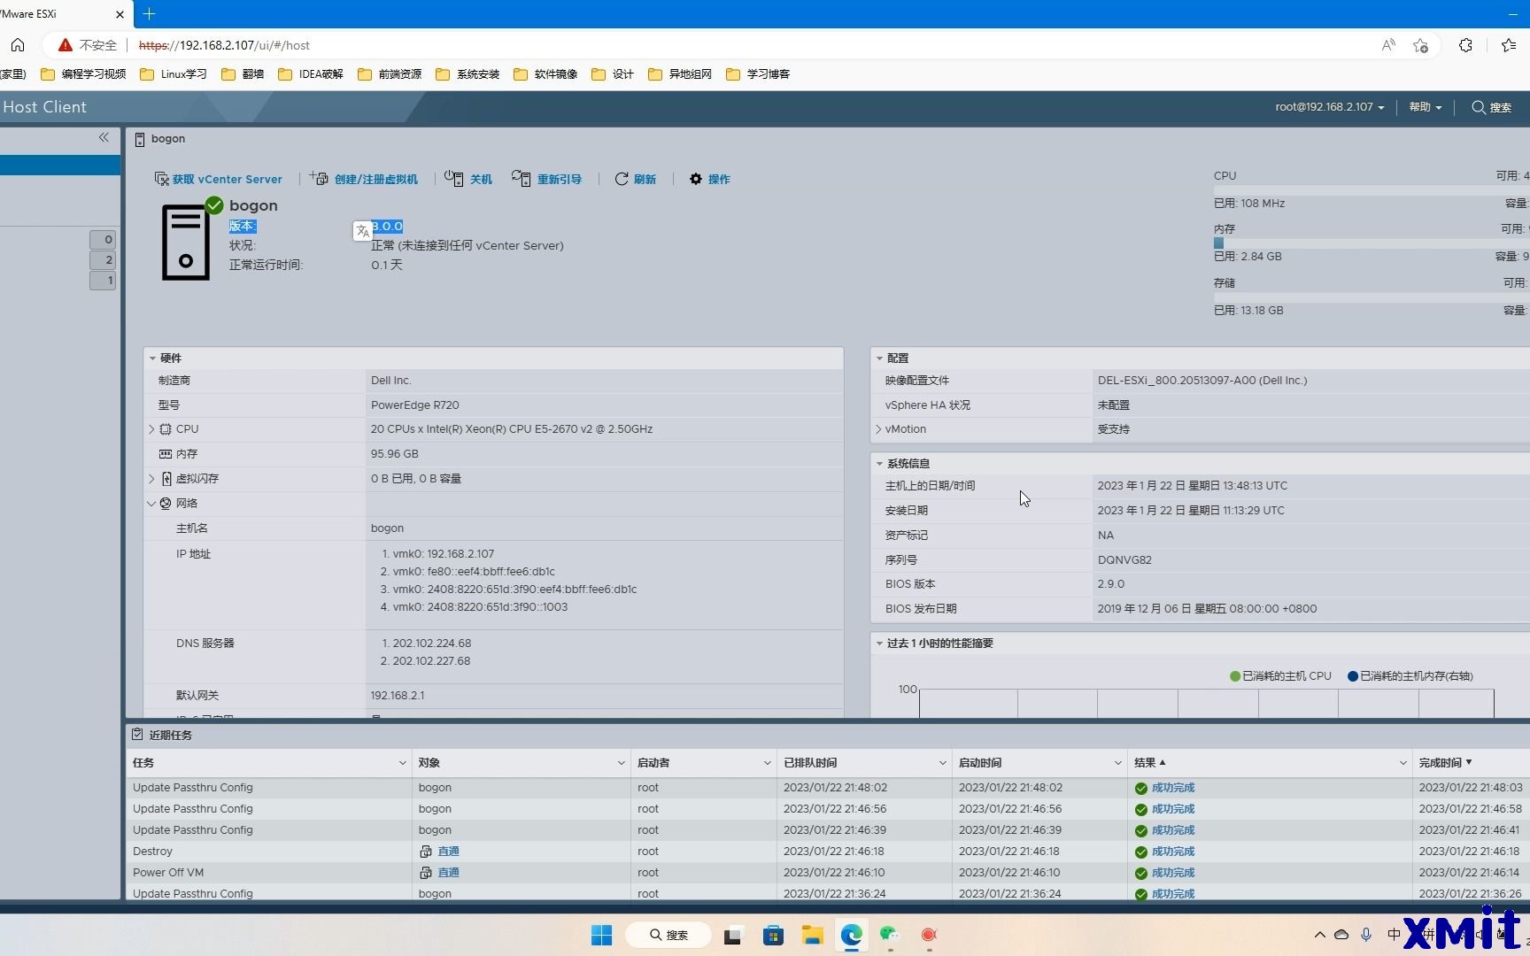The width and height of the screenshot is (1530, 956).
Task: Collapse the navigator with double chevron
Action: pos(104,137)
